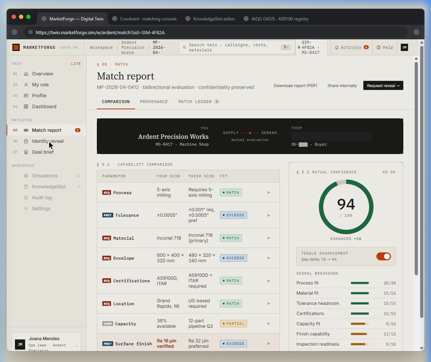
Task: Click the Request reveal button
Action: tap(383, 86)
